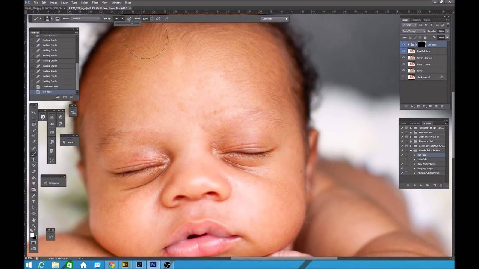The width and height of the screenshot is (479, 269).
Task: Hide the Pre-Doll Face layer
Action: click(403, 51)
